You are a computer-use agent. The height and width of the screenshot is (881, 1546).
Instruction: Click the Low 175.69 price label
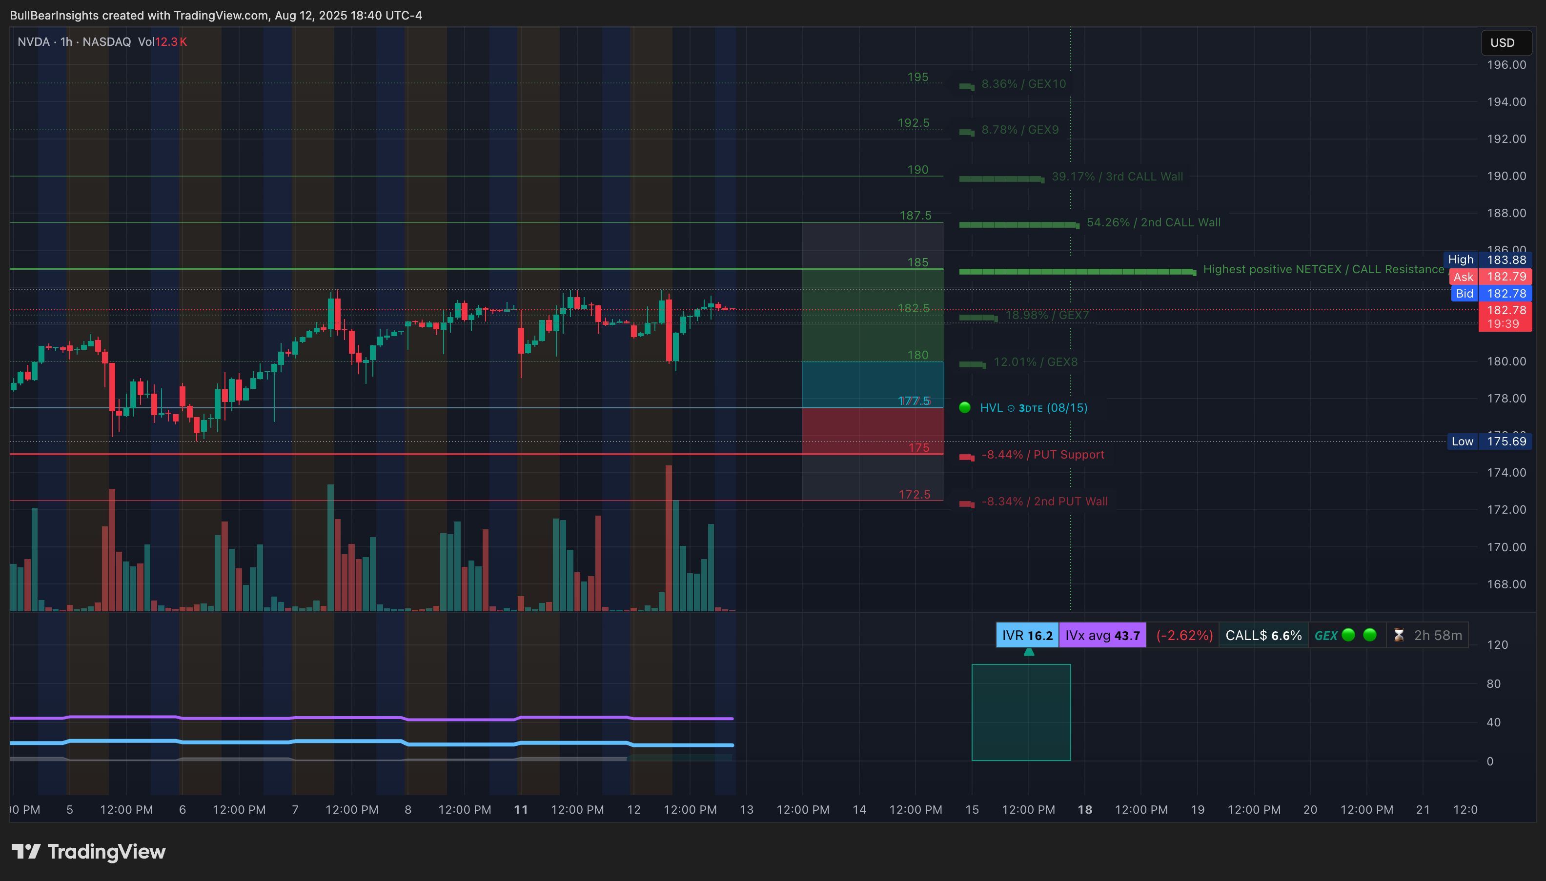click(x=1489, y=441)
